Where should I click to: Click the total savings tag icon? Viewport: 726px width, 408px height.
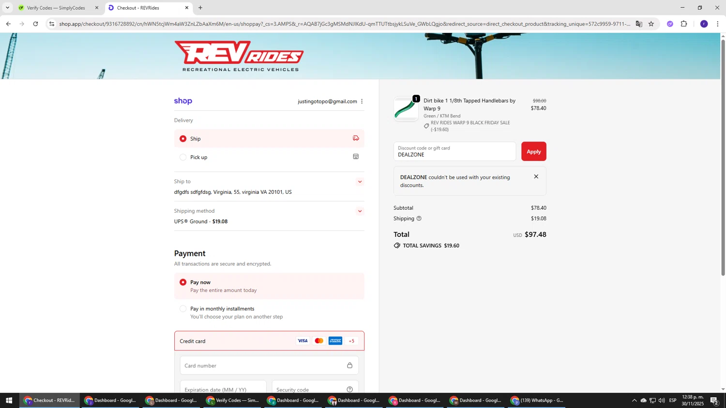coord(397,246)
